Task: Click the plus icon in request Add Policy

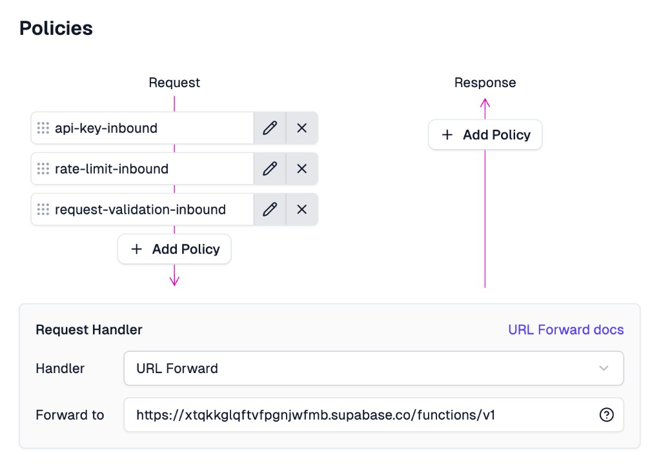Action: (x=136, y=249)
